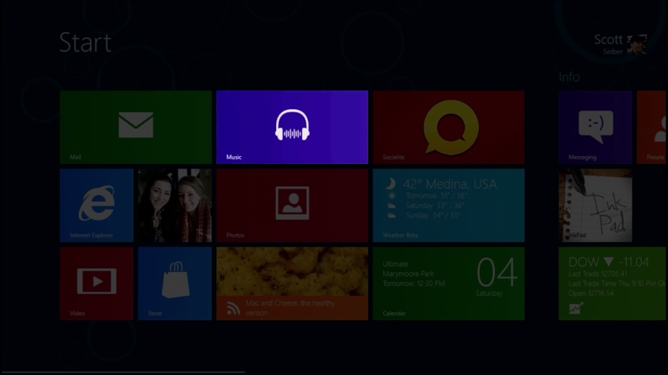Image resolution: width=668 pixels, height=375 pixels.
Task: Click the Open 12716.54 value
Action: click(x=592, y=294)
